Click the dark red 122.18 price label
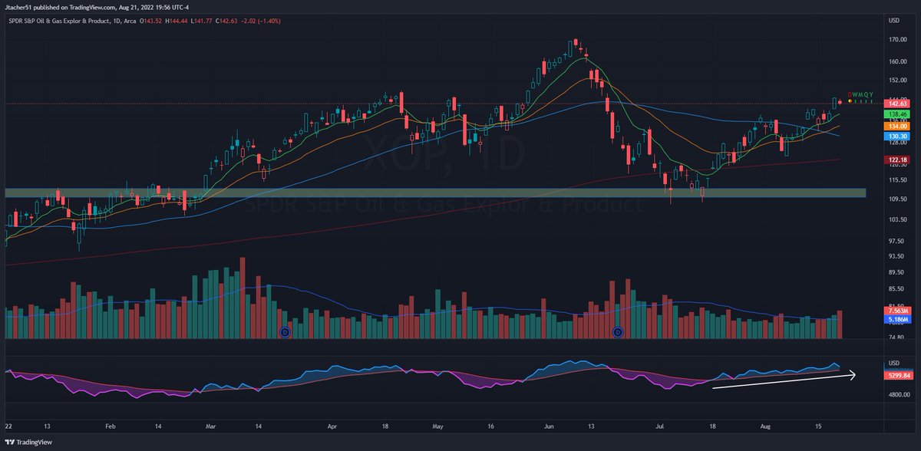The width and height of the screenshot is (921, 451). 898,159
